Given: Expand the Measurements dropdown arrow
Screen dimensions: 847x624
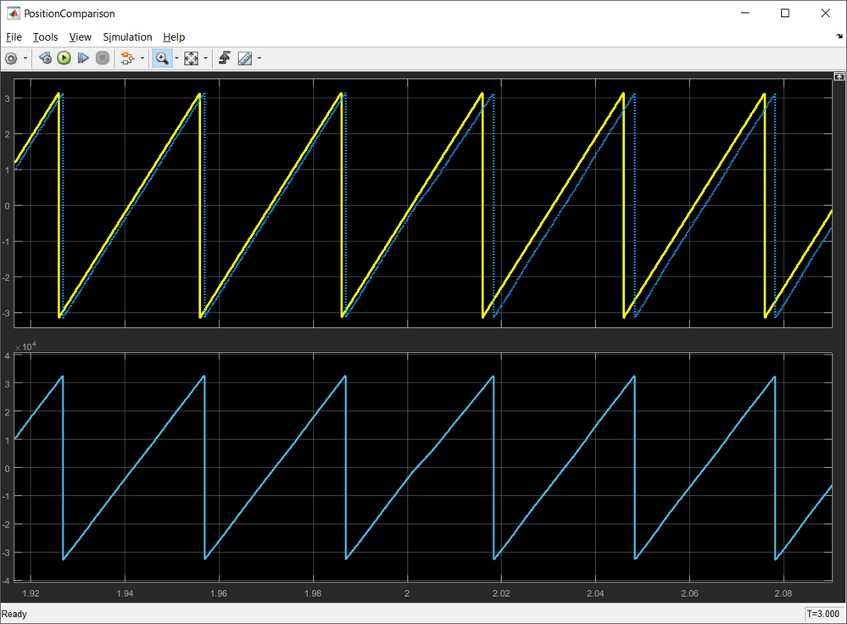Looking at the screenshot, I should point(259,58).
